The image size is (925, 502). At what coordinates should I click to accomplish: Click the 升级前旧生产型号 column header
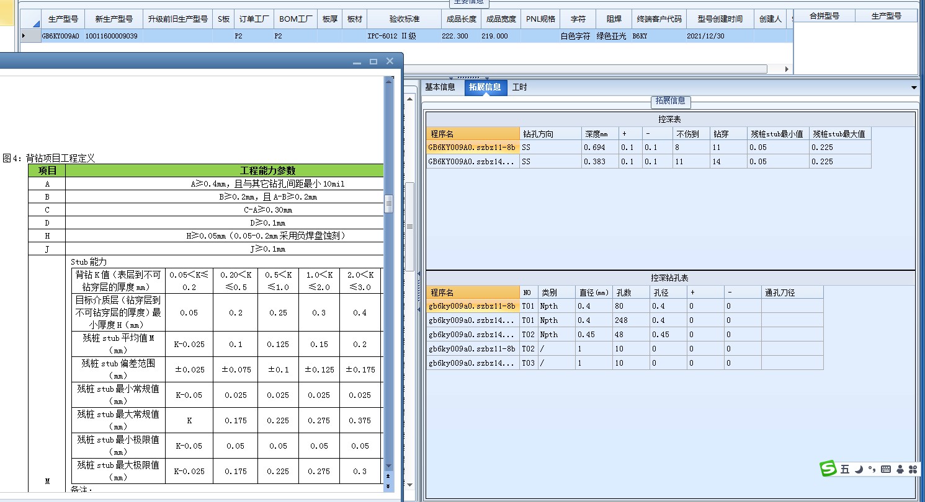[x=178, y=19]
